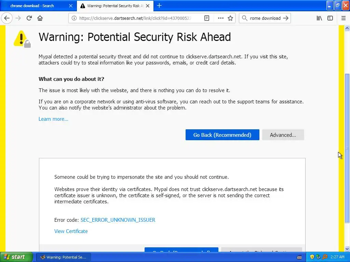The height and width of the screenshot is (262, 350).
Task: Open the Library bookmarks and history panel
Action: (319, 18)
